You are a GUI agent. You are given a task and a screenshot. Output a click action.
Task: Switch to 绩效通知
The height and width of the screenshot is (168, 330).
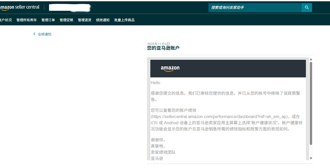click(x=103, y=20)
